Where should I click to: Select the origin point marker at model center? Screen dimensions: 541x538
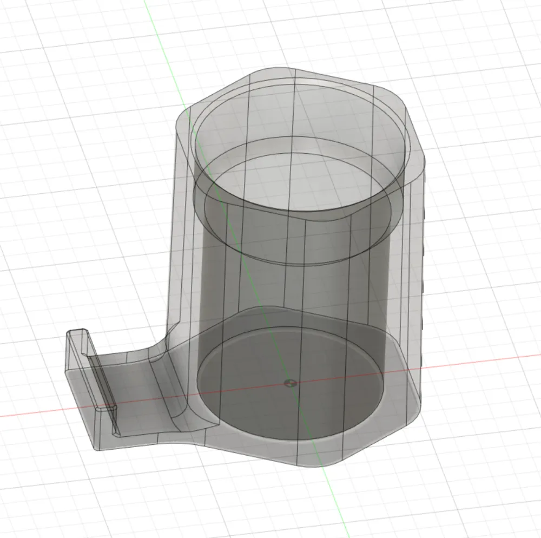tap(290, 382)
